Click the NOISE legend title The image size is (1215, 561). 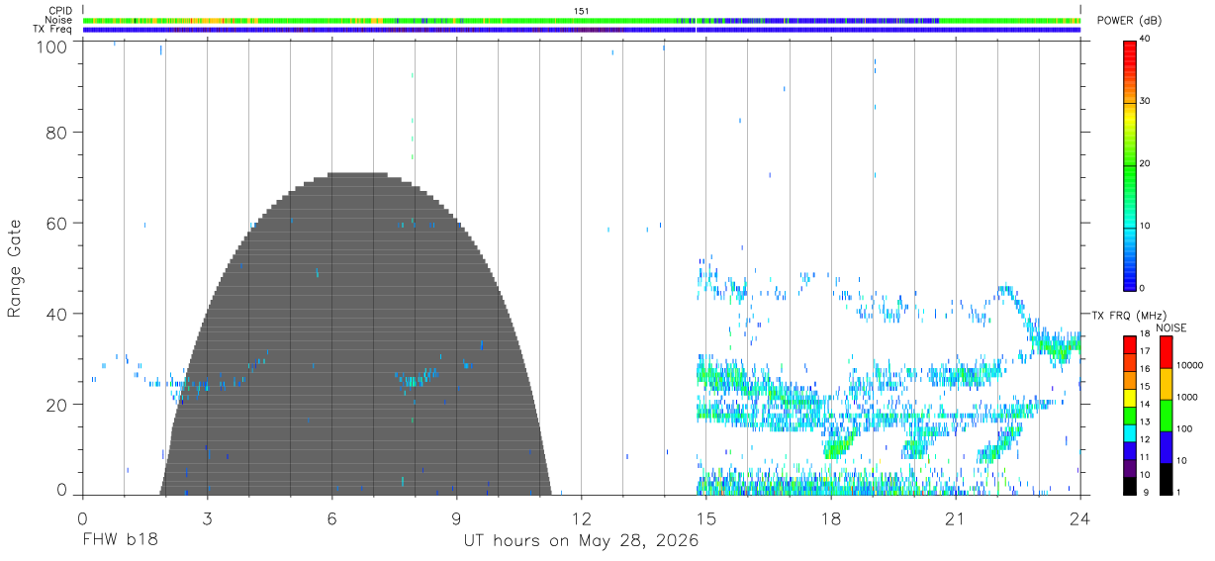(x=1170, y=327)
